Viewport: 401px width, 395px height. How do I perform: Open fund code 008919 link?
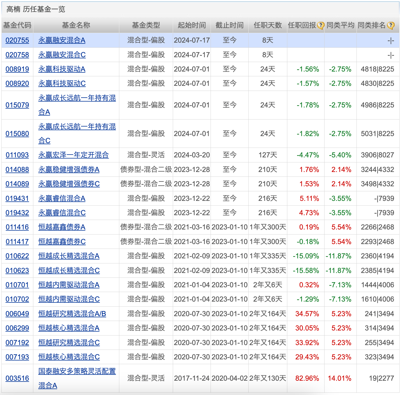click(17, 69)
